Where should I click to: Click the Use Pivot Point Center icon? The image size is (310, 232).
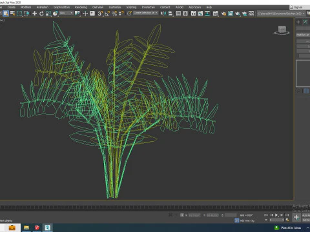[77, 14]
